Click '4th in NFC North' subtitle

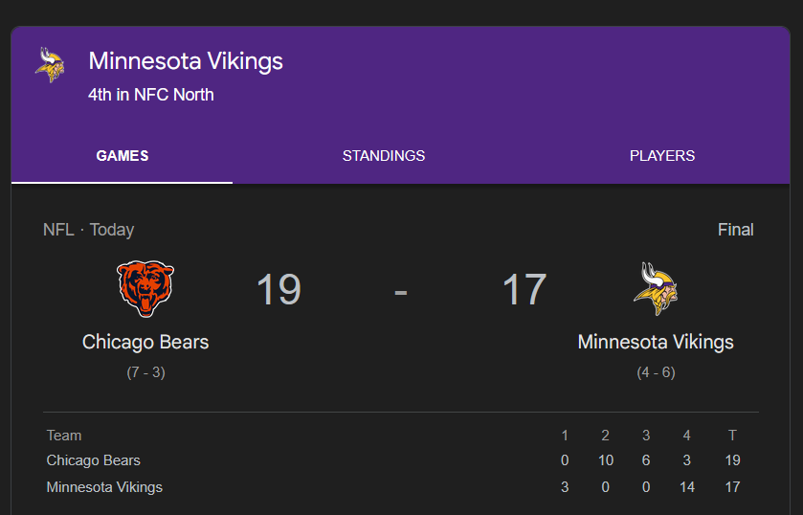click(x=150, y=95)
